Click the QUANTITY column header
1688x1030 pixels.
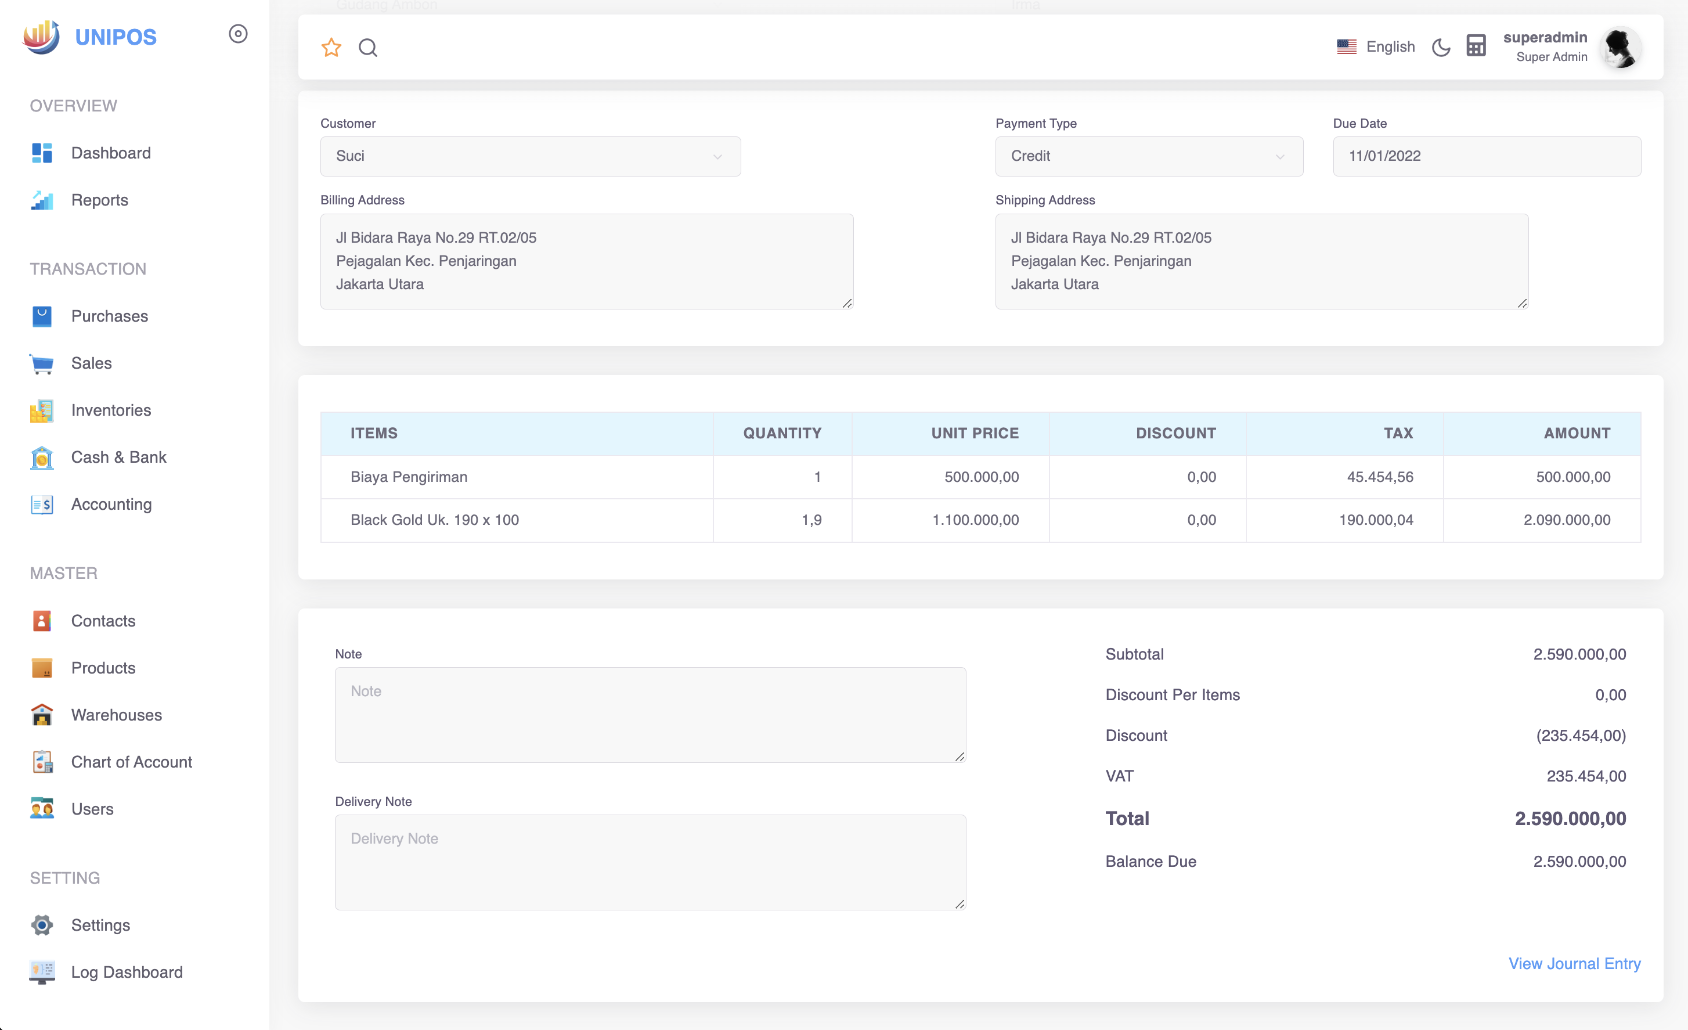(x=782, y=433)
